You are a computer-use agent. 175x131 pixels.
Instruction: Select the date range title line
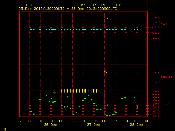click(x=68, y=9)
